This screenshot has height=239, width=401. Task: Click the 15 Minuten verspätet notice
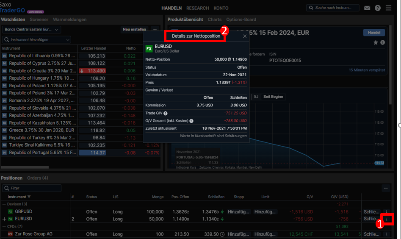[367, 70]
